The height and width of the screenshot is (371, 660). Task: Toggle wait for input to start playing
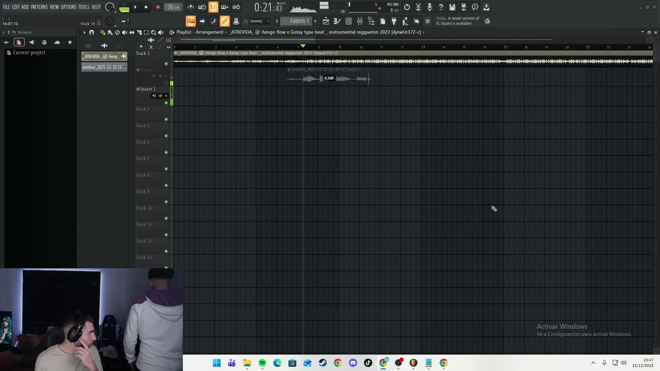pos(202,7)
